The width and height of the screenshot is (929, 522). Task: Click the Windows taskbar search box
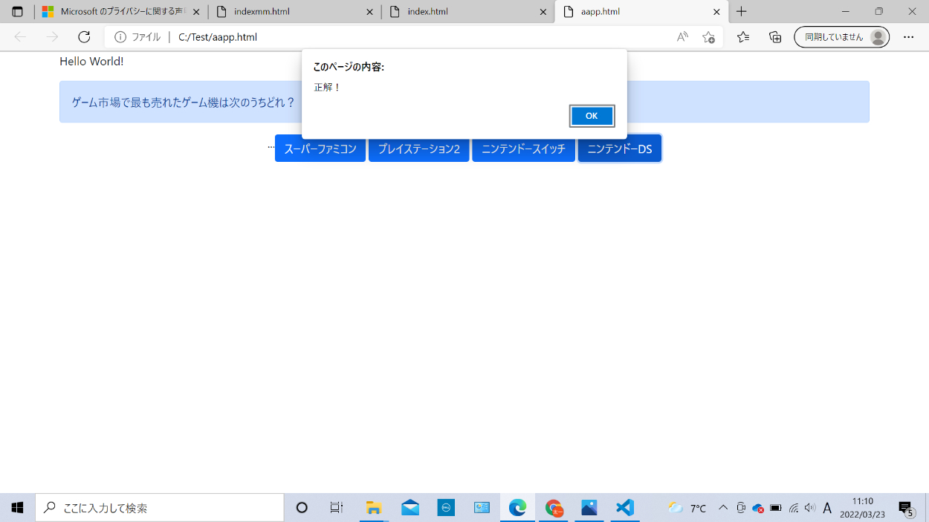point(160,508)
